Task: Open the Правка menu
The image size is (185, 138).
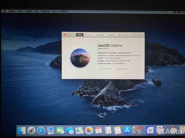Action: tap(29, 11)
